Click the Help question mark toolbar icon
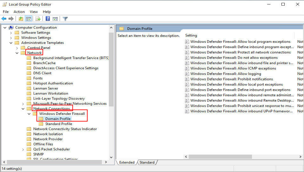Screen dimensions: 304x172 point(48,19)
